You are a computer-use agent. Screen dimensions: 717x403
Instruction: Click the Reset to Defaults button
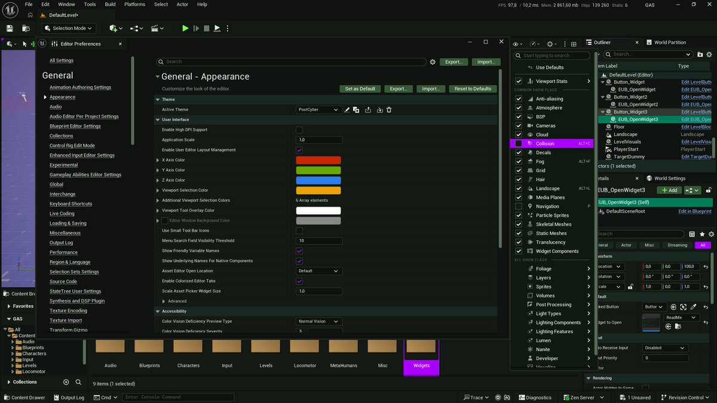(x=473, y=88)
